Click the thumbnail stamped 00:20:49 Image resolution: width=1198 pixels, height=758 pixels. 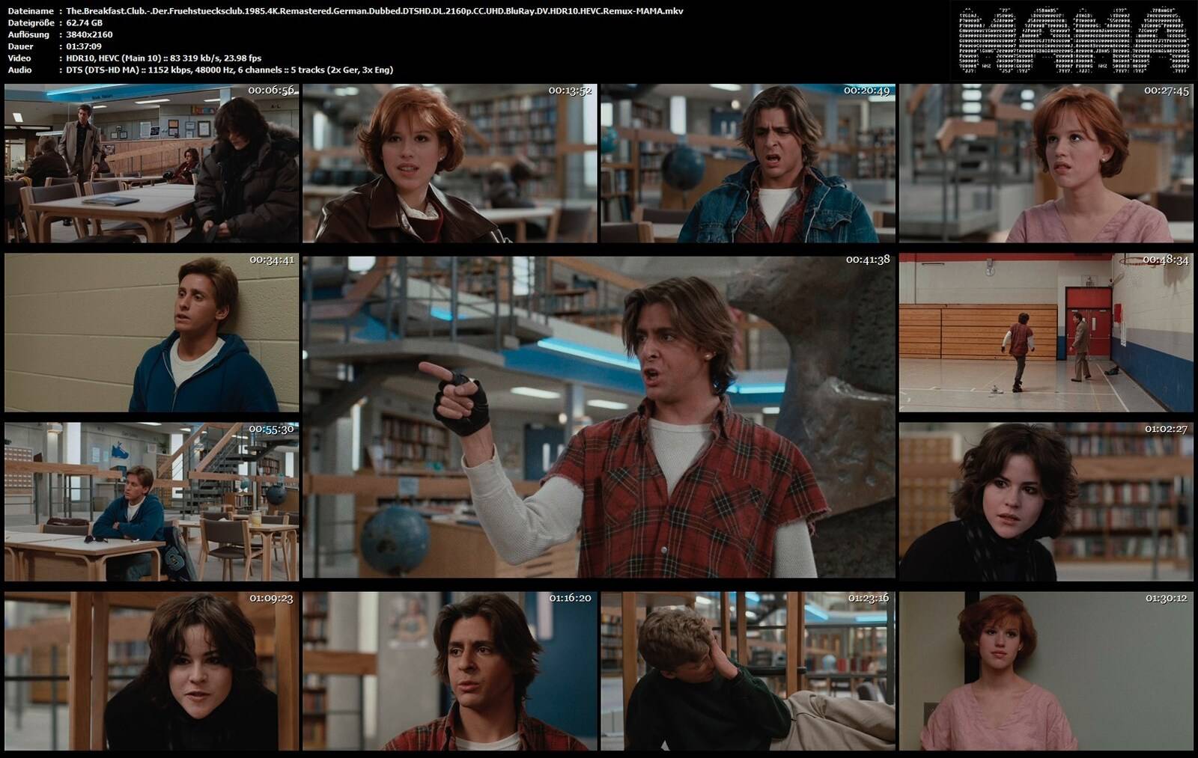[748, 163]
